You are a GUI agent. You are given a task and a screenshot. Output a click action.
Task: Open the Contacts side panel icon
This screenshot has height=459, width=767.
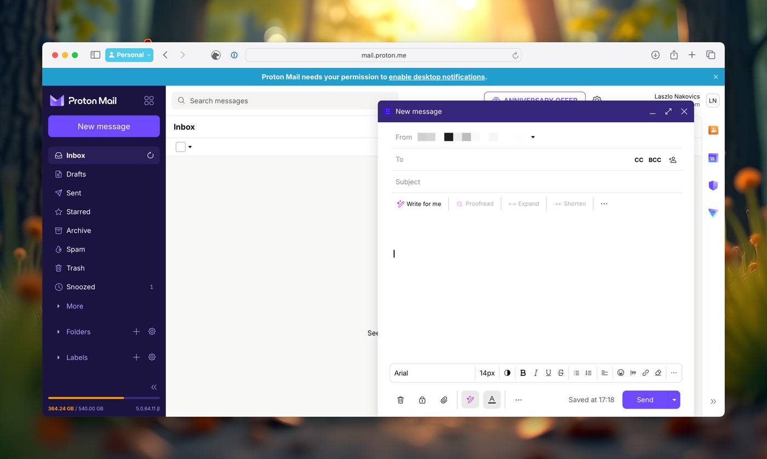[713, 130]
